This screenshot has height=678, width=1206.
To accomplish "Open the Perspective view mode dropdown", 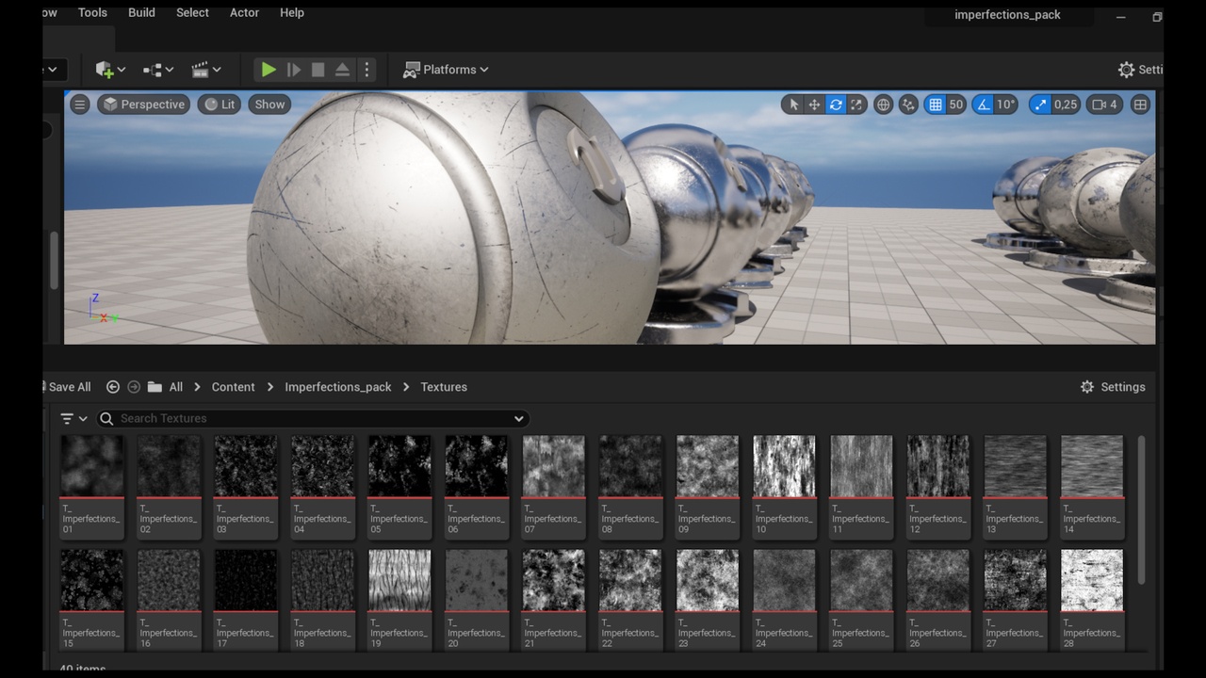I will [143, 105].
